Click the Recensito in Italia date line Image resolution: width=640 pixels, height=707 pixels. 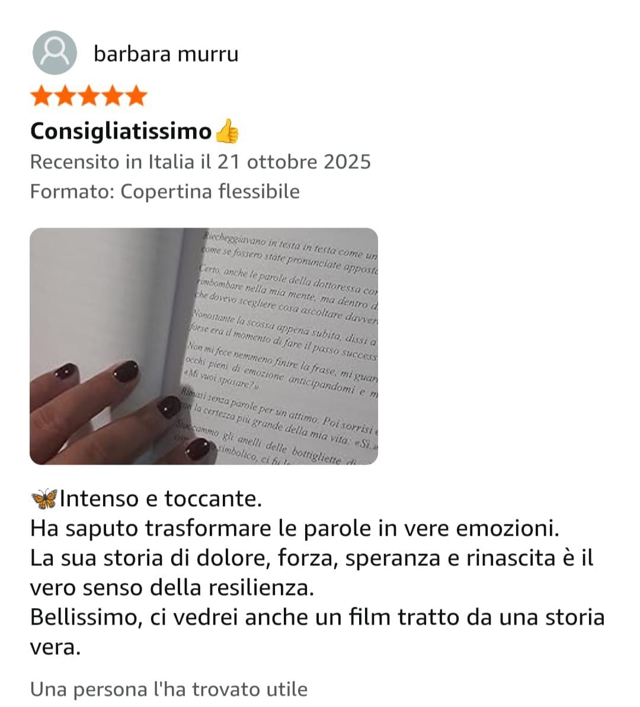[x=201, y=162]
